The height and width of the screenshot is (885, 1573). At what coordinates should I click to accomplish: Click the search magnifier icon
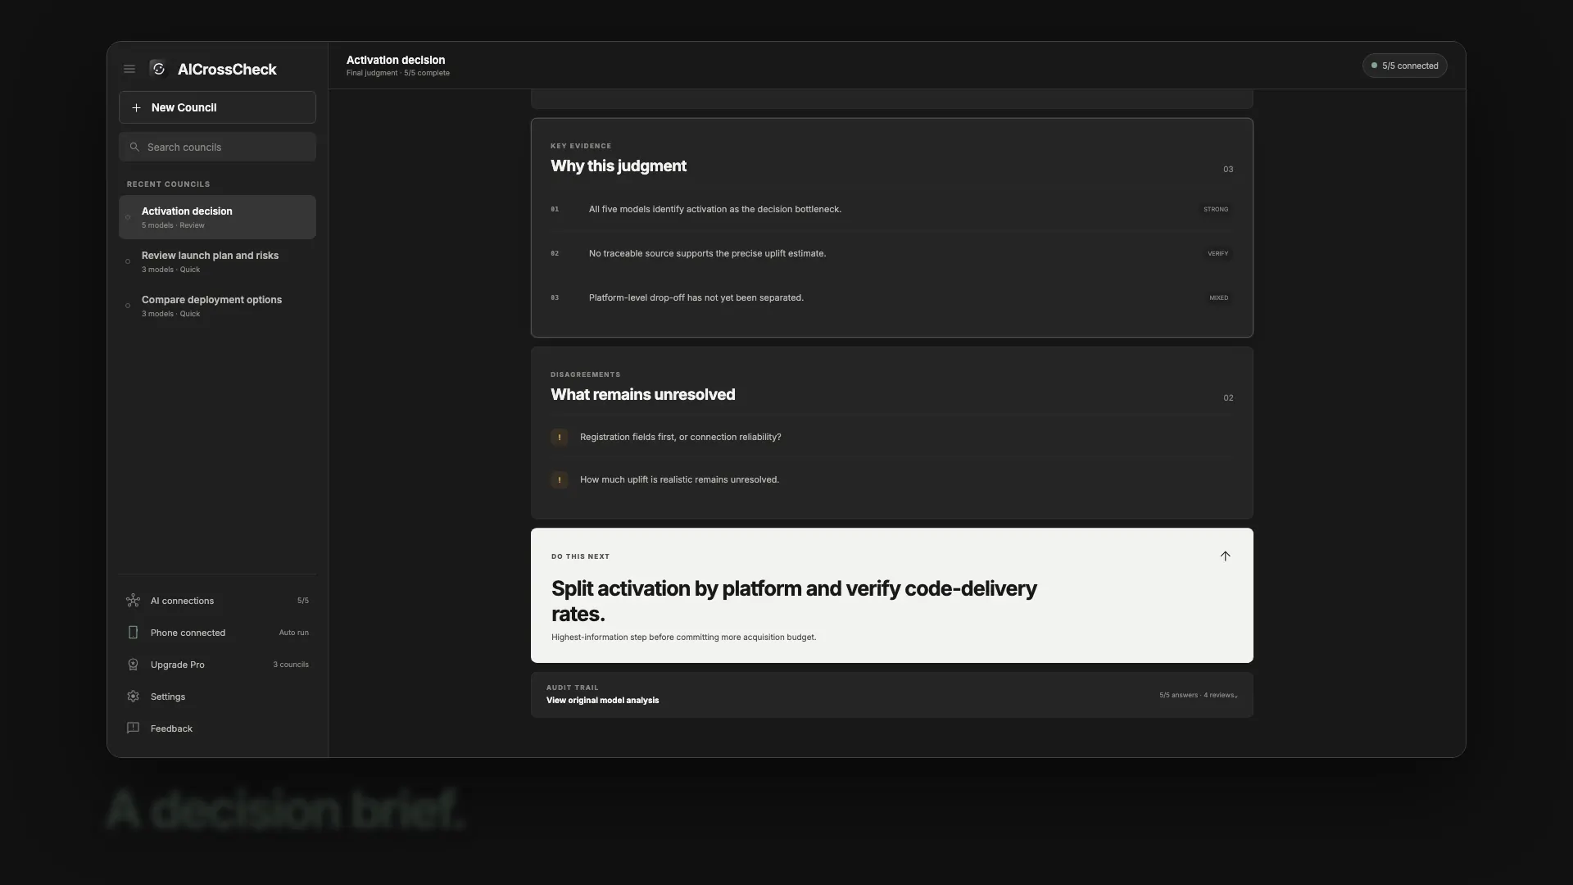134,147
